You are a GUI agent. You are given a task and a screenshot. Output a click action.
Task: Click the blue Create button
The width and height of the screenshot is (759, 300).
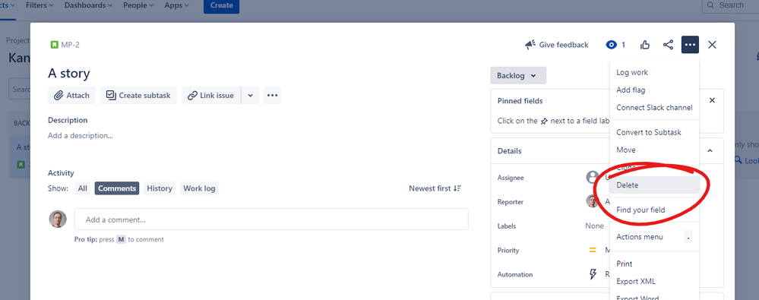pyautogui.click(x=221, y=5)
